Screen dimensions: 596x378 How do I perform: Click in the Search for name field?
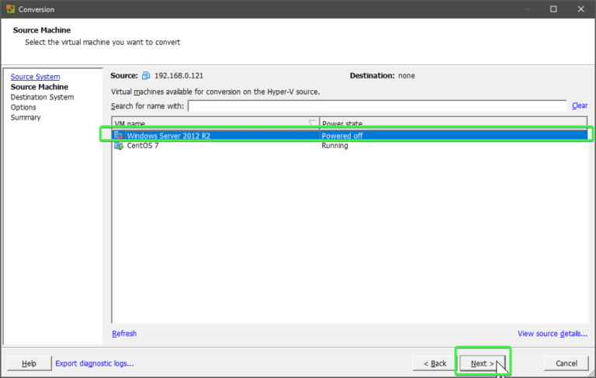coord(377,106)
